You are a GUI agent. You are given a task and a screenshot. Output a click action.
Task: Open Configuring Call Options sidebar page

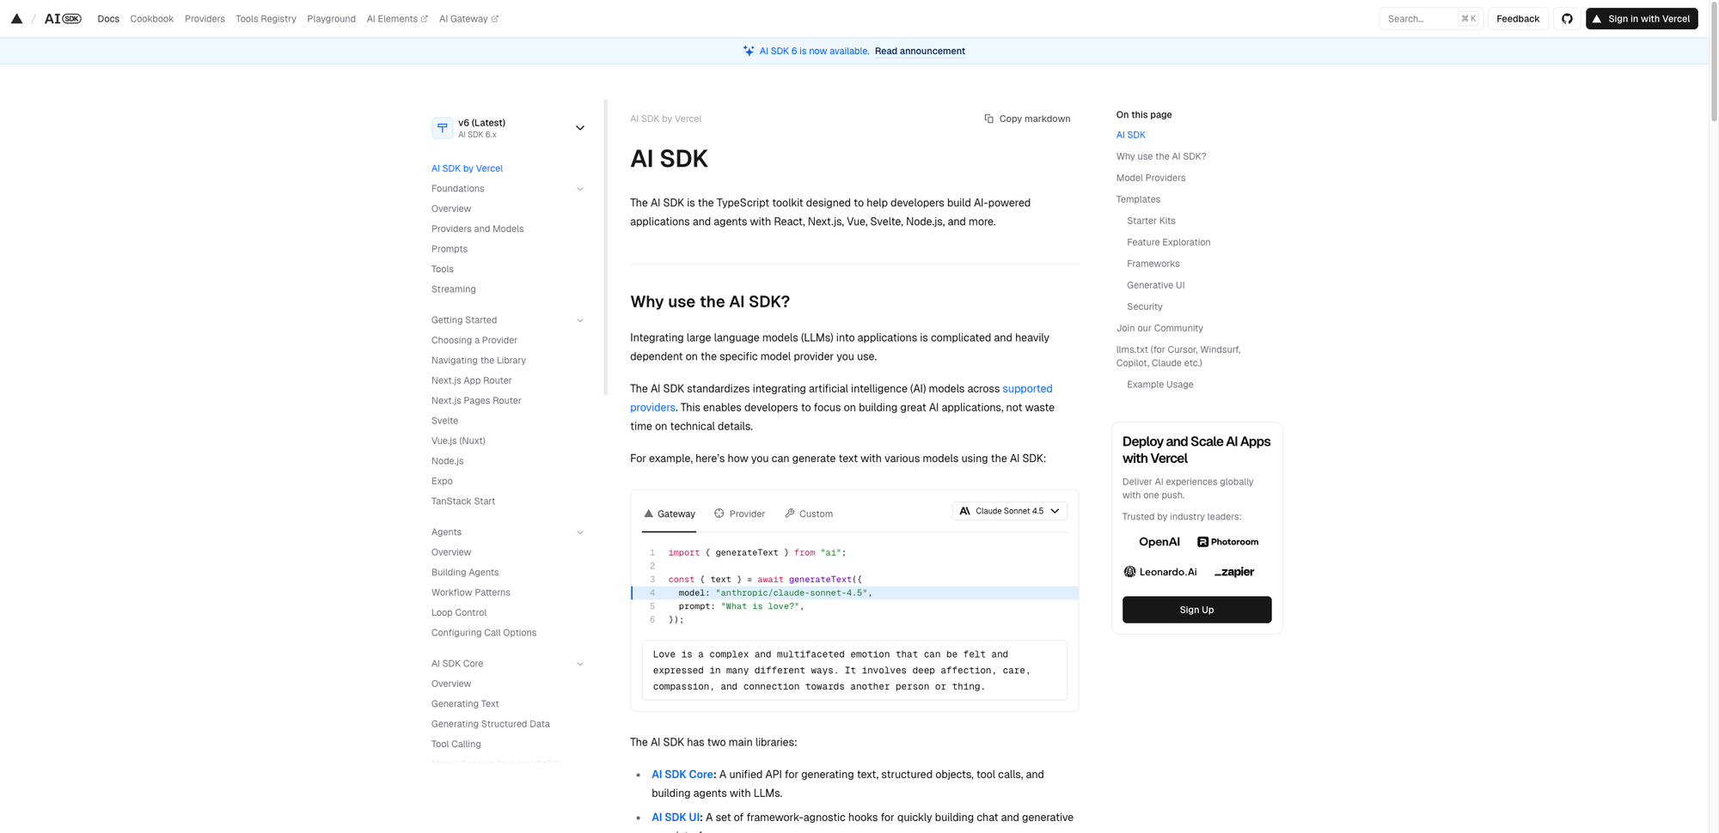(484, 633)
